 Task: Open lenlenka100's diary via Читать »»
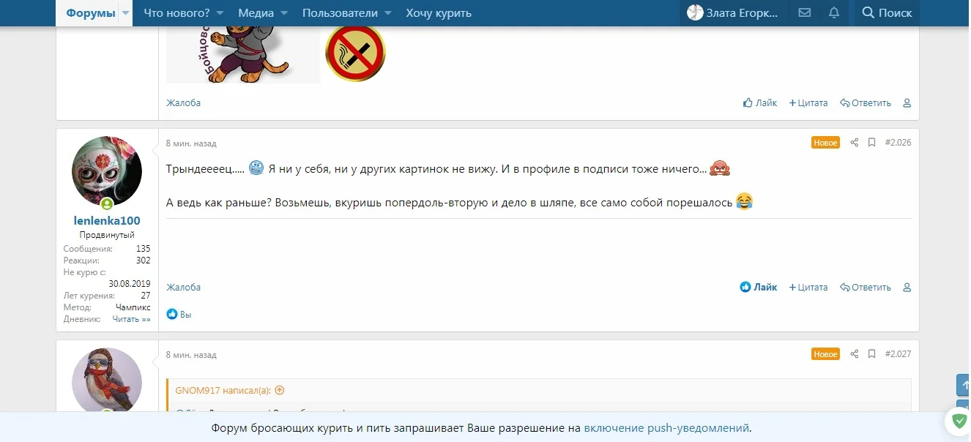(x=132, y=318)
